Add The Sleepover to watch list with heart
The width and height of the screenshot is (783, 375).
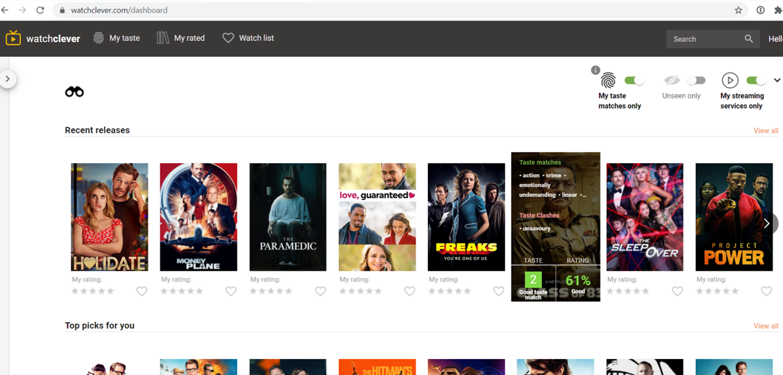point(678,291)
